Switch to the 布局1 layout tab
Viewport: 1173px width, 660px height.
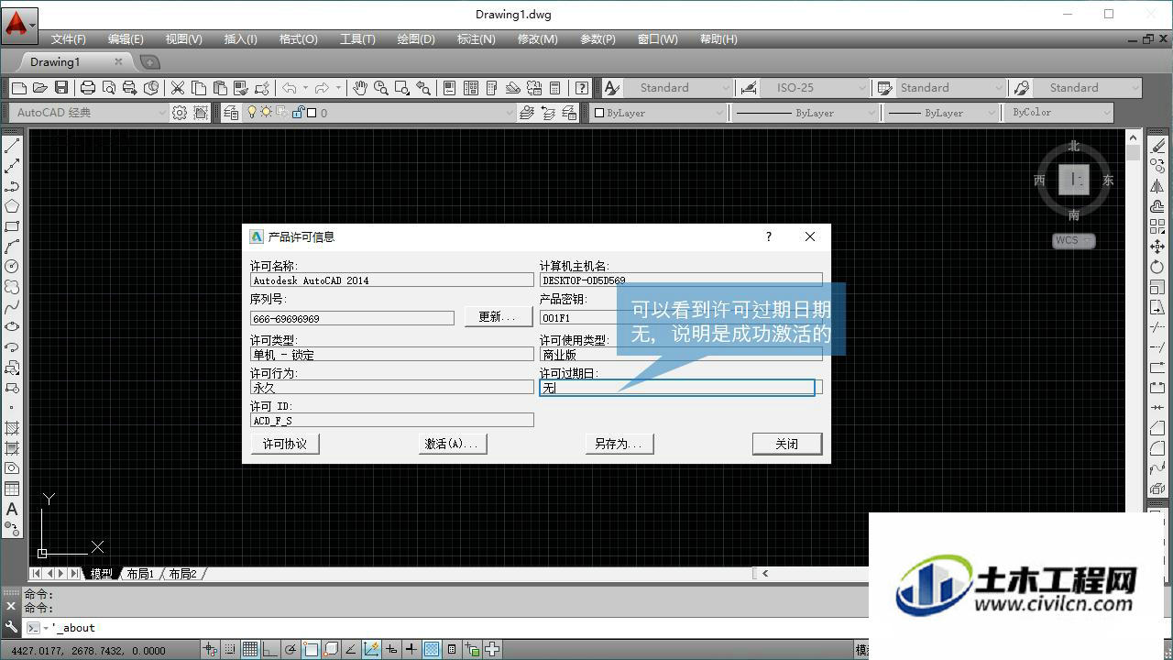coord(140,574)
